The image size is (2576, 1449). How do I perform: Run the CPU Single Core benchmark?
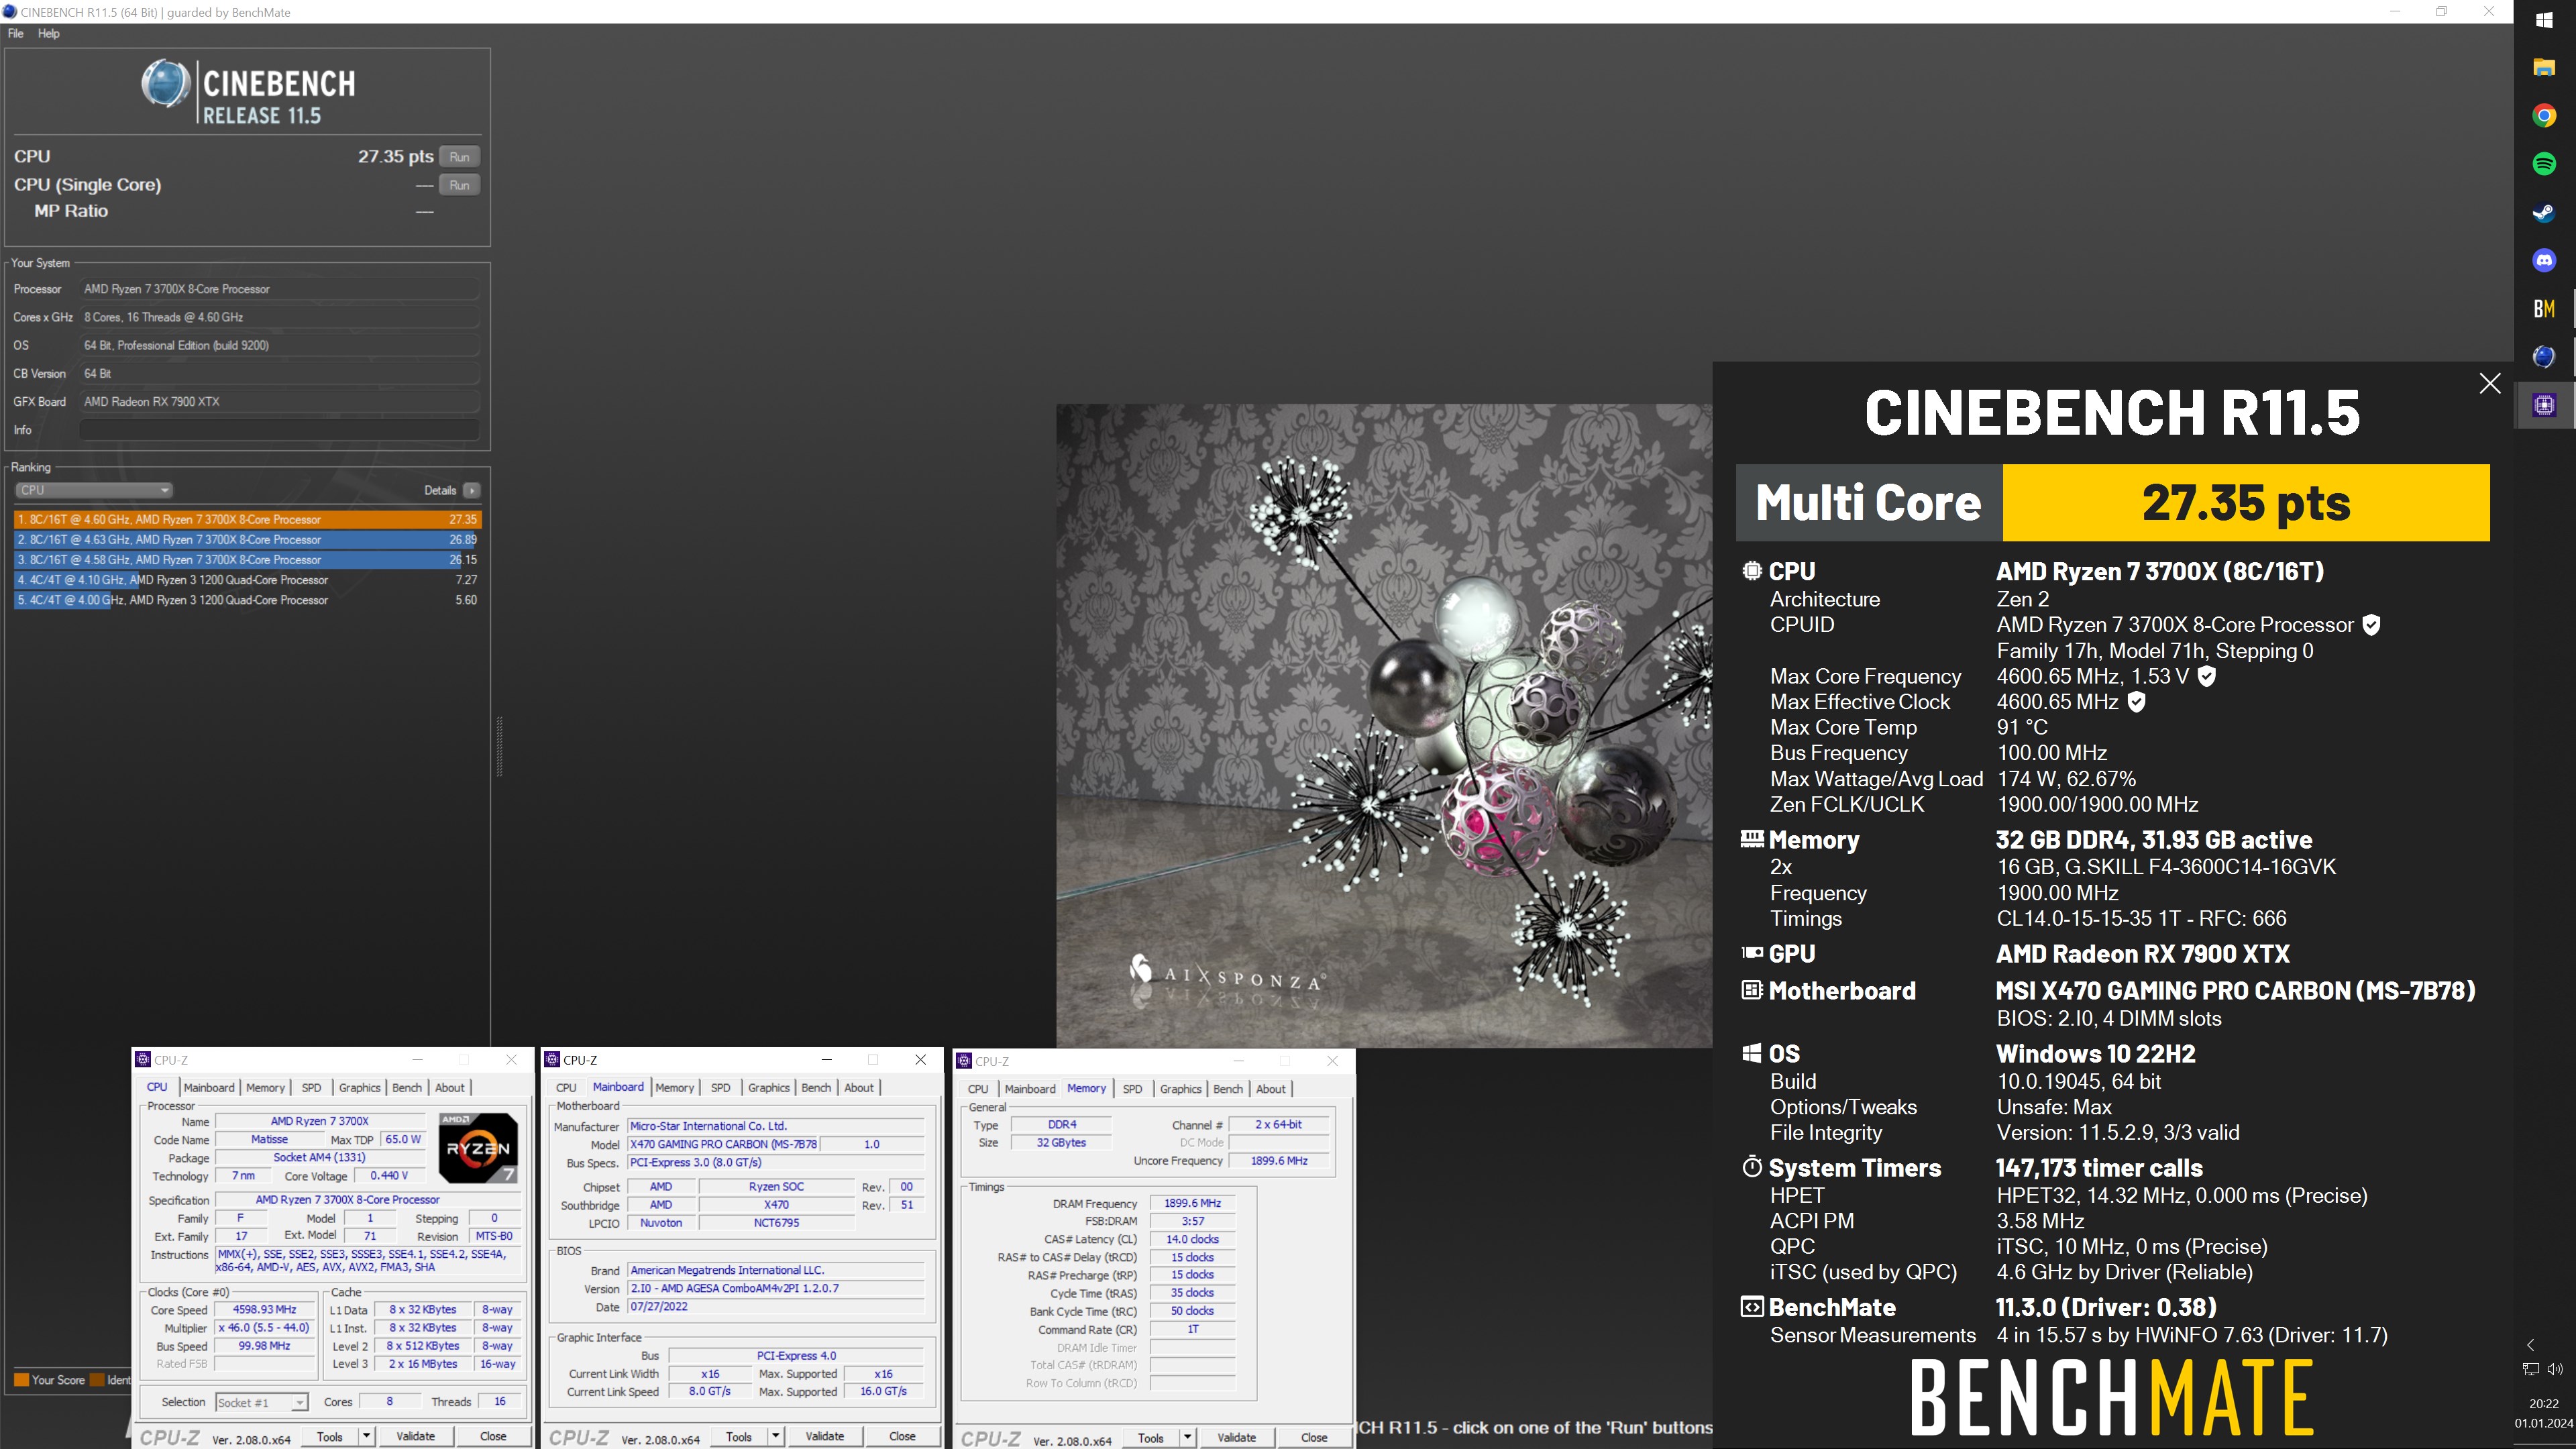[459, 185]
